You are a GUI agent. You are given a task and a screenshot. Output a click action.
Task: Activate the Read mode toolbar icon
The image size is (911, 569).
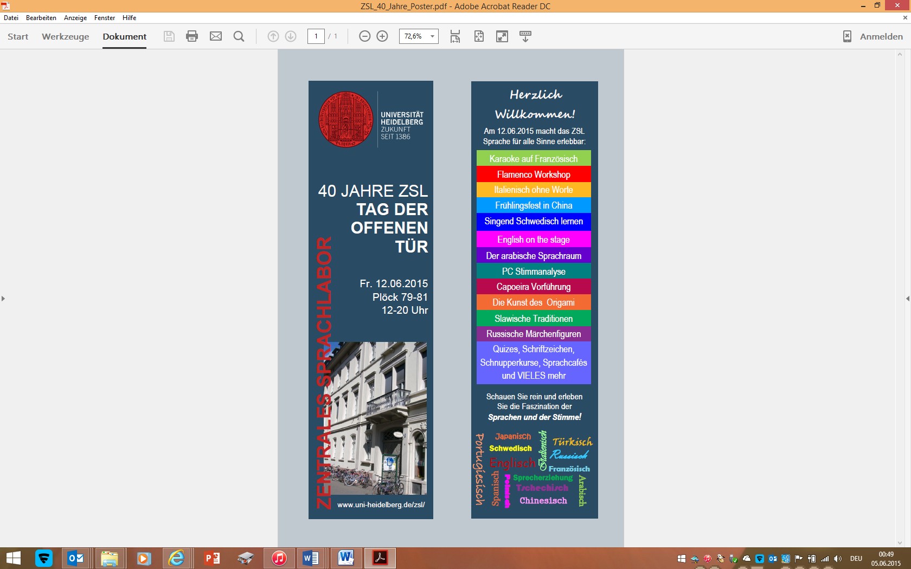tap(525, 36)
